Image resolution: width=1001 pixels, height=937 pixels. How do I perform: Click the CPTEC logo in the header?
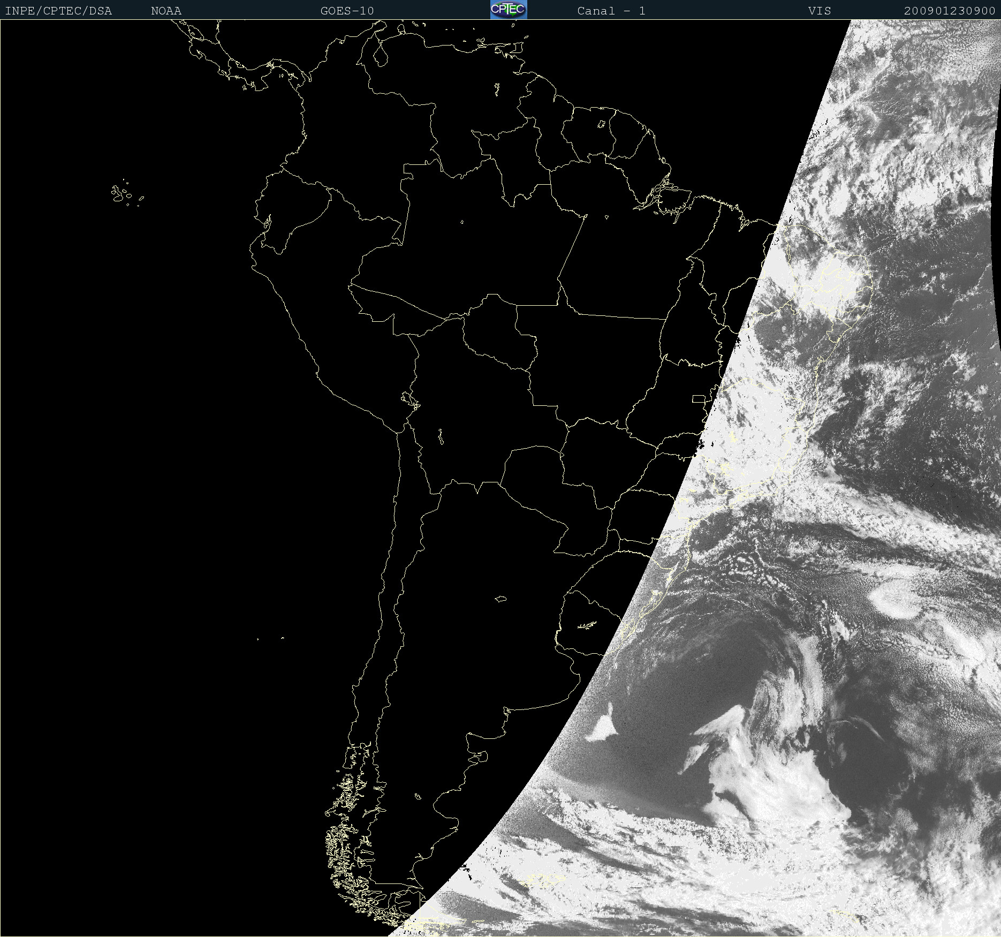click(509, 10)
